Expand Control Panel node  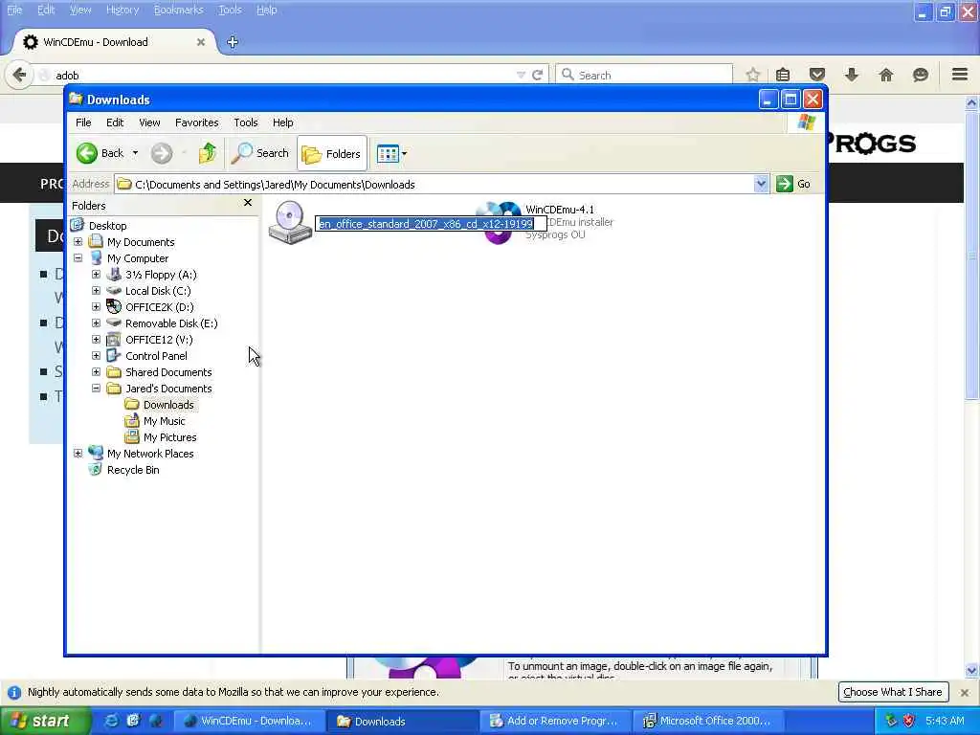pyautogui.click(x=97, y=356)
